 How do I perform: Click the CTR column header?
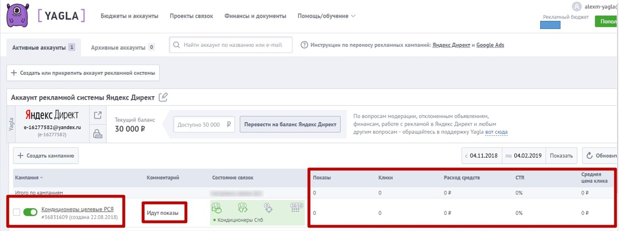click(x=520, y=178)
